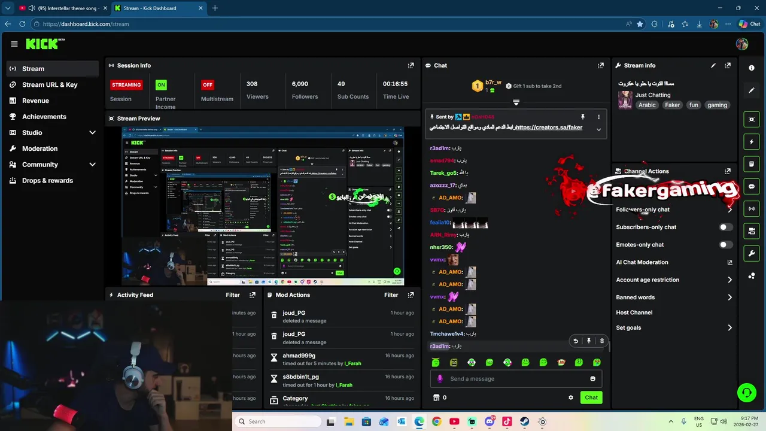The image size is (766, 431).
Task: Click the info icon in the right sidebar
Action: click(x=752, y=68)
